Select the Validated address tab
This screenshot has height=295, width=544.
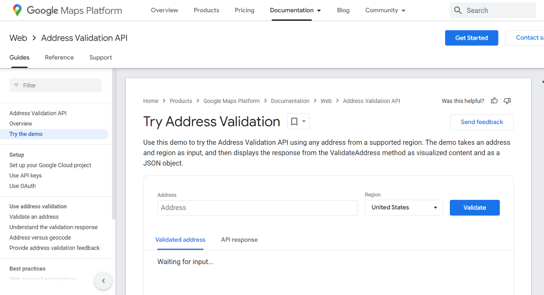pos(180,240)
